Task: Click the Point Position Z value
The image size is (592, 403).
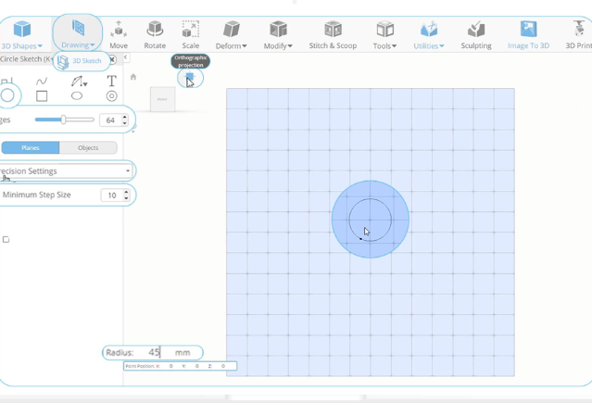Action: [x=222, y=366]
